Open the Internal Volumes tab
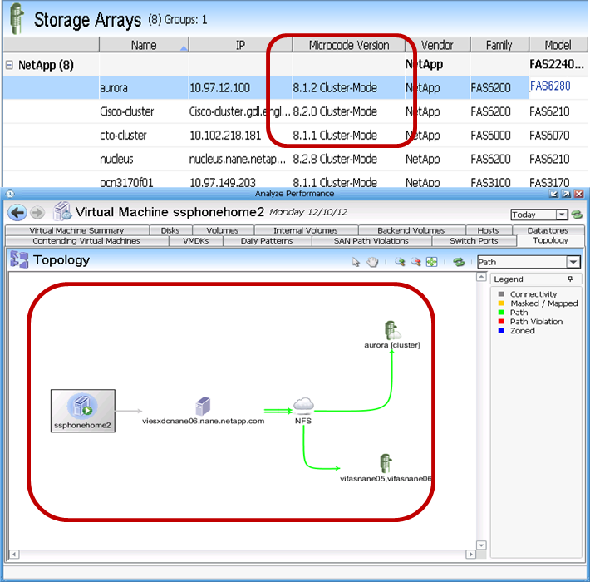Screen dimensions: 590x582 click(x=306, y=230)
